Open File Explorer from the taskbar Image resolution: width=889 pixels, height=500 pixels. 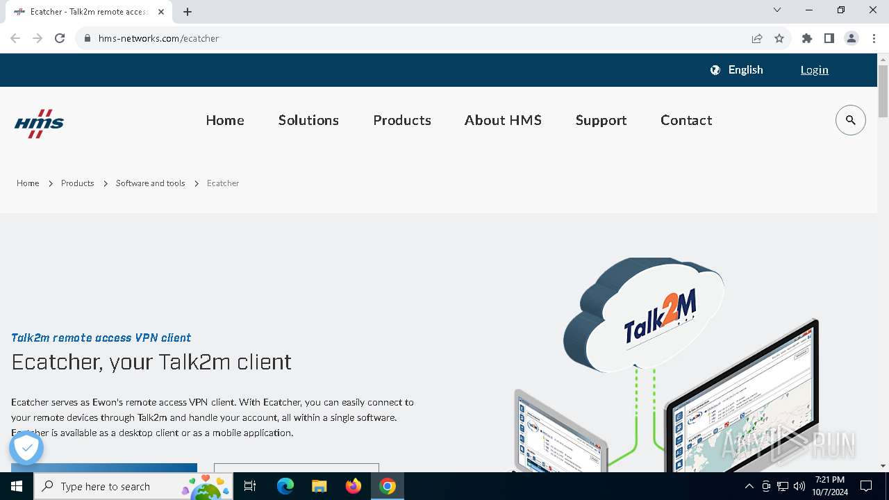[x=319, y=486]
